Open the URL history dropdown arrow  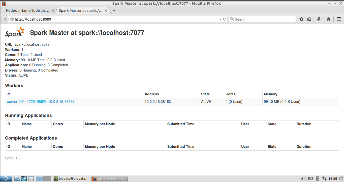pos(220,19)
